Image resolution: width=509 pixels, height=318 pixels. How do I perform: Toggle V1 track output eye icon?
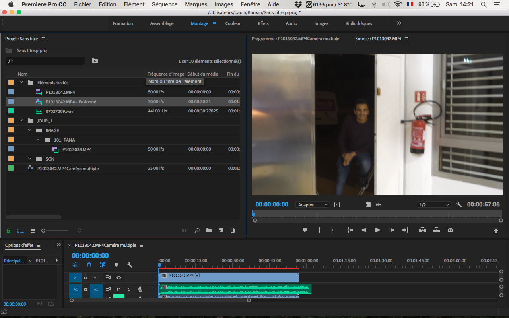click(x=119, y=277)
